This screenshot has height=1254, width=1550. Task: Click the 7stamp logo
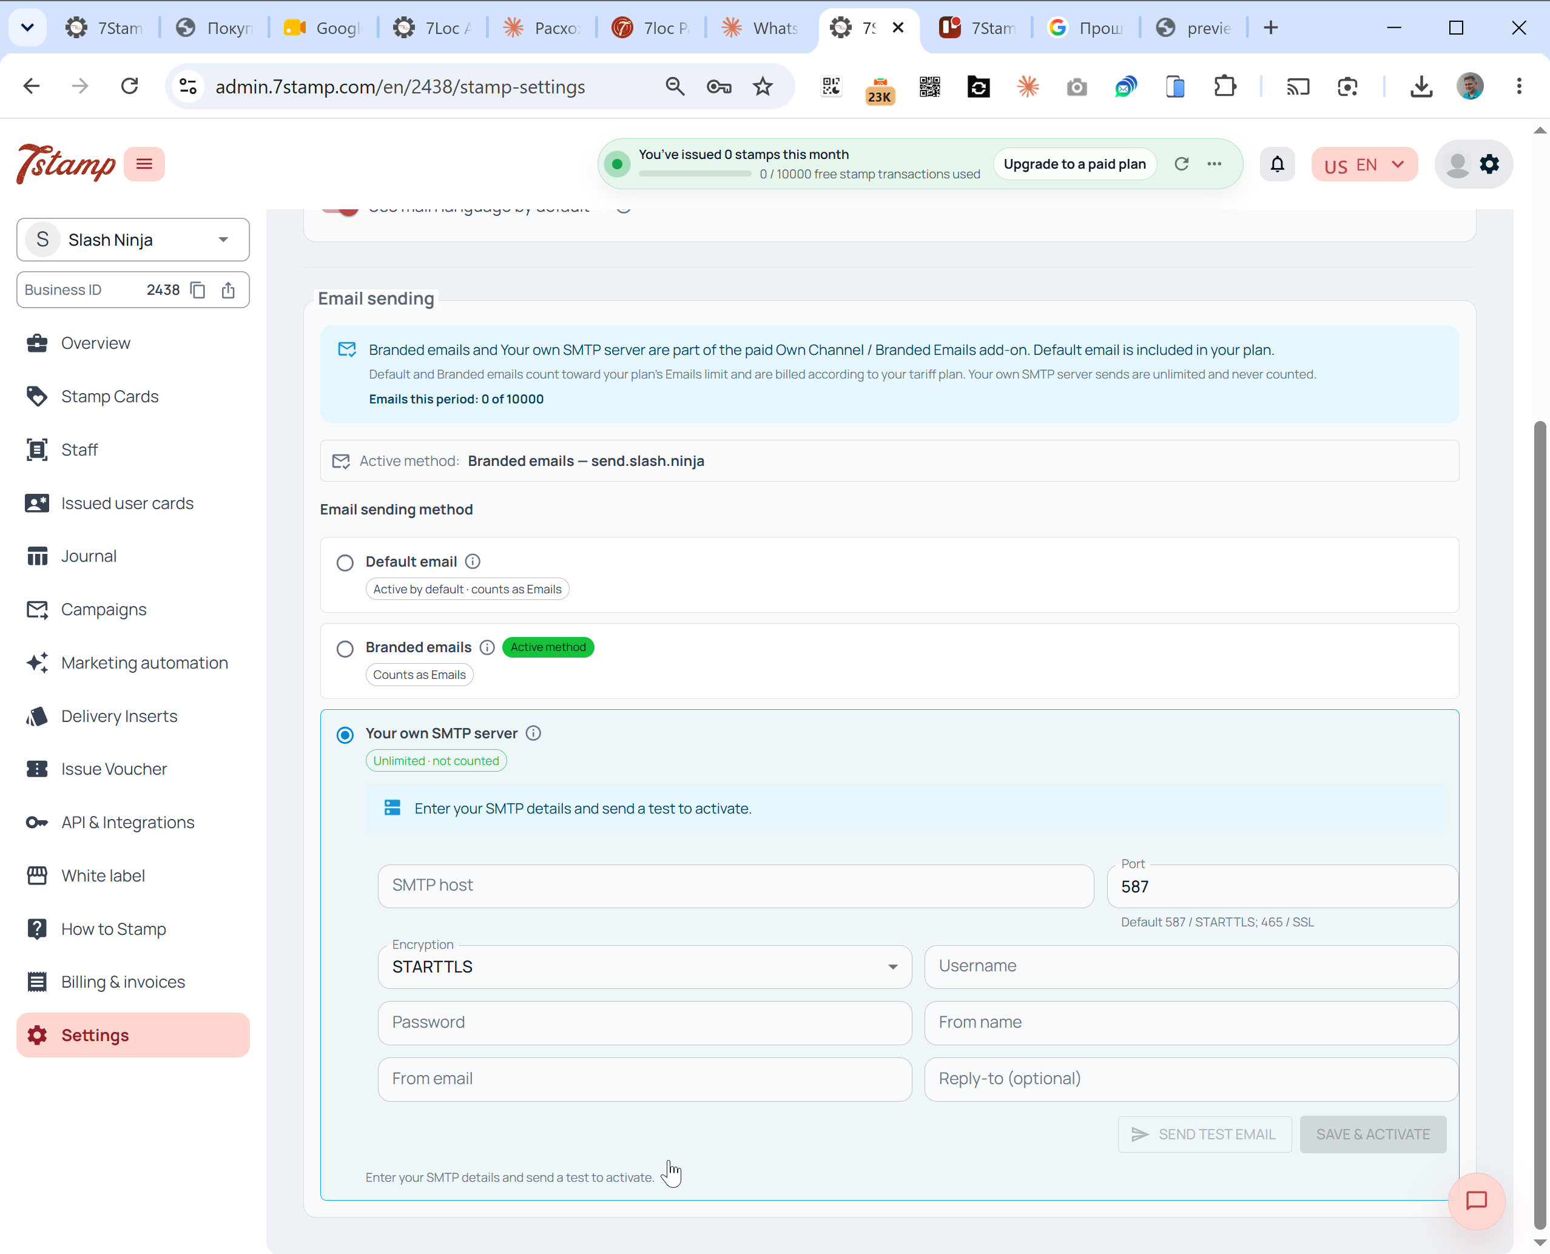(x=66, y=164)
